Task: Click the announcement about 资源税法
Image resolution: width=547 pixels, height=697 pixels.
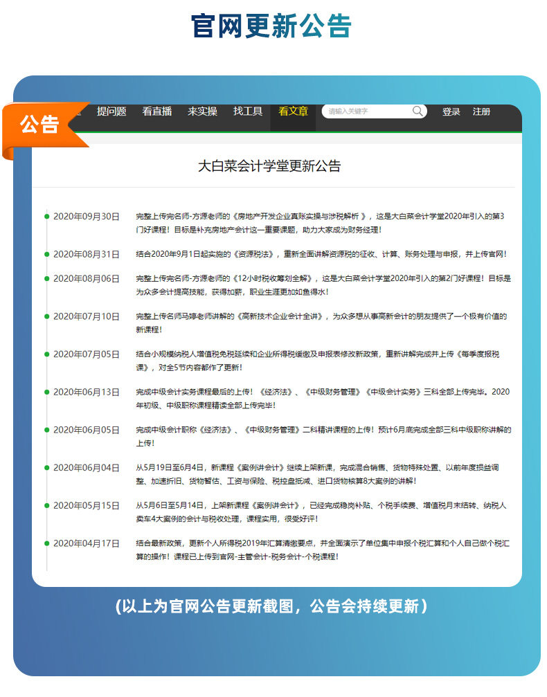Action: tap(321, 254)
